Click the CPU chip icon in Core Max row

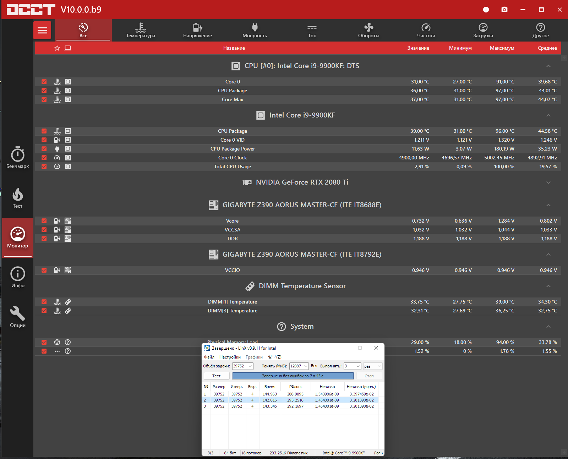[68, 99]
